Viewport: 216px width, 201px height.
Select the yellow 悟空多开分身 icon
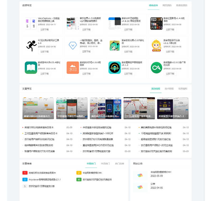pos(156,46)
